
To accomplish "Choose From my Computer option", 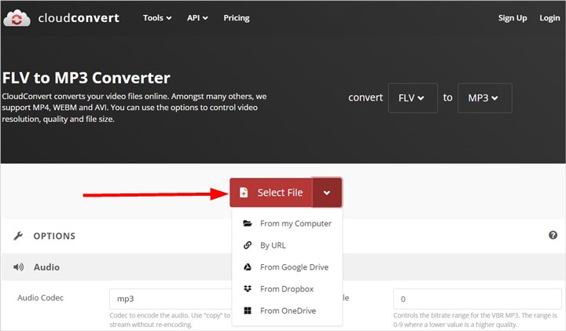I will pyautogui.click(x=295, y=223).
